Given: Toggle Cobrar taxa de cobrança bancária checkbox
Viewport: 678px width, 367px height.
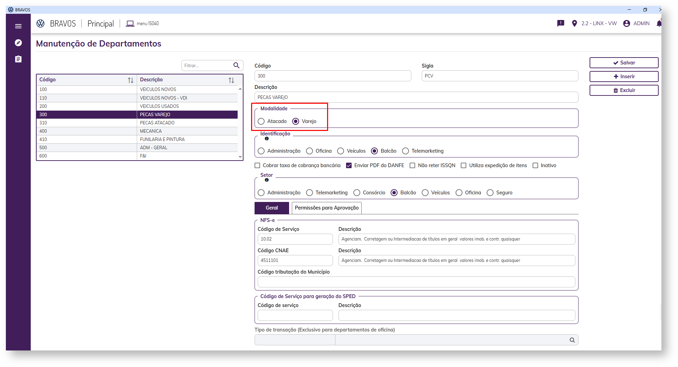Looking at the screenshot, I should coord(257,165).
